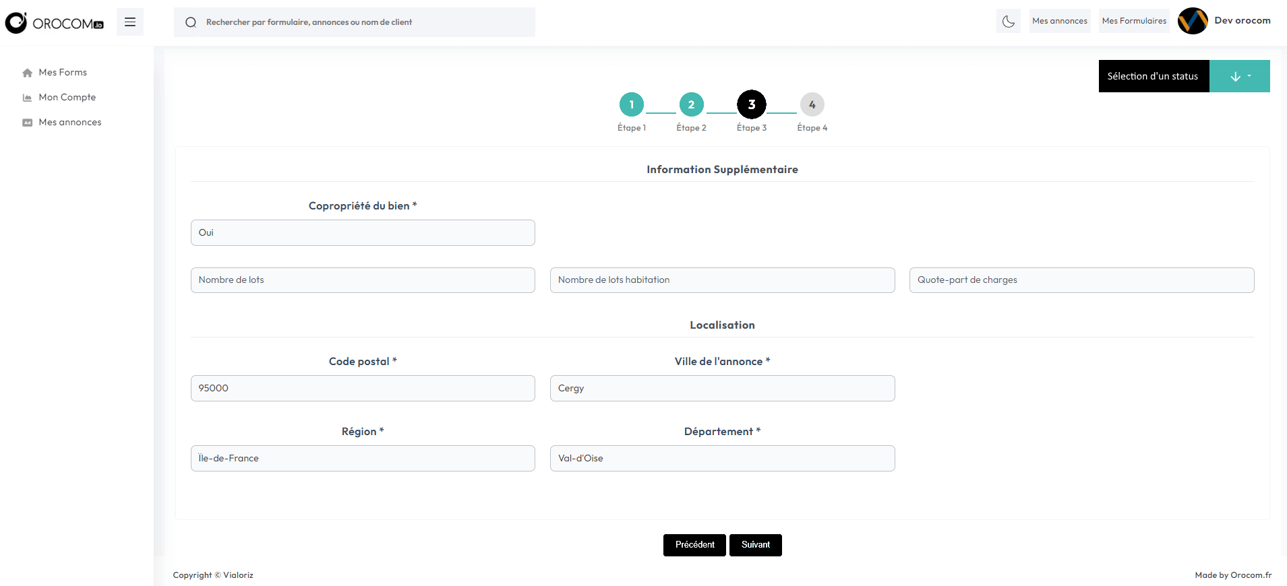Click the Mes Forms home icon
The width and height of the screenshot is (1287, 586).
(27, 73)
